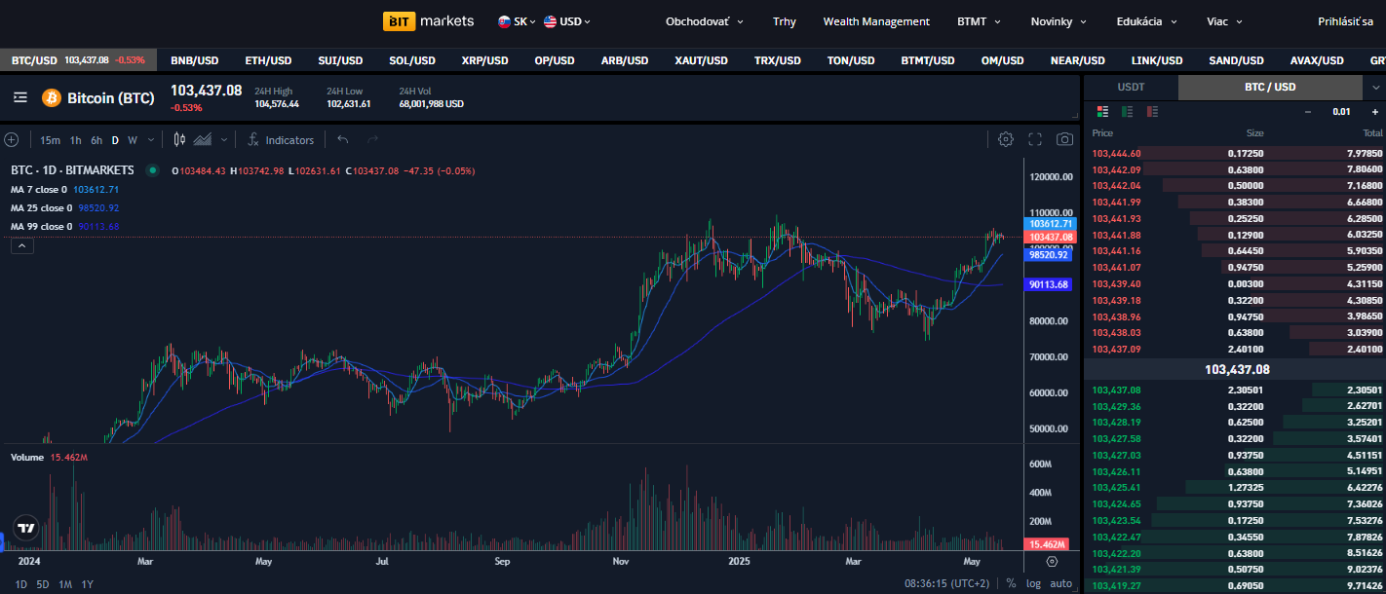Take a chart snapshot with camera icon
The height and width of the screenshot is (594, 1386).
(1065, 140)
